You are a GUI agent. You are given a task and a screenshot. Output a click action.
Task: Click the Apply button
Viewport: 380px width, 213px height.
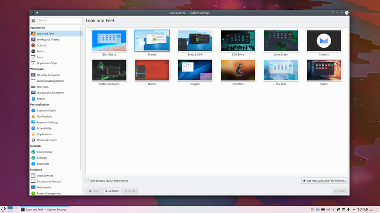340,191
